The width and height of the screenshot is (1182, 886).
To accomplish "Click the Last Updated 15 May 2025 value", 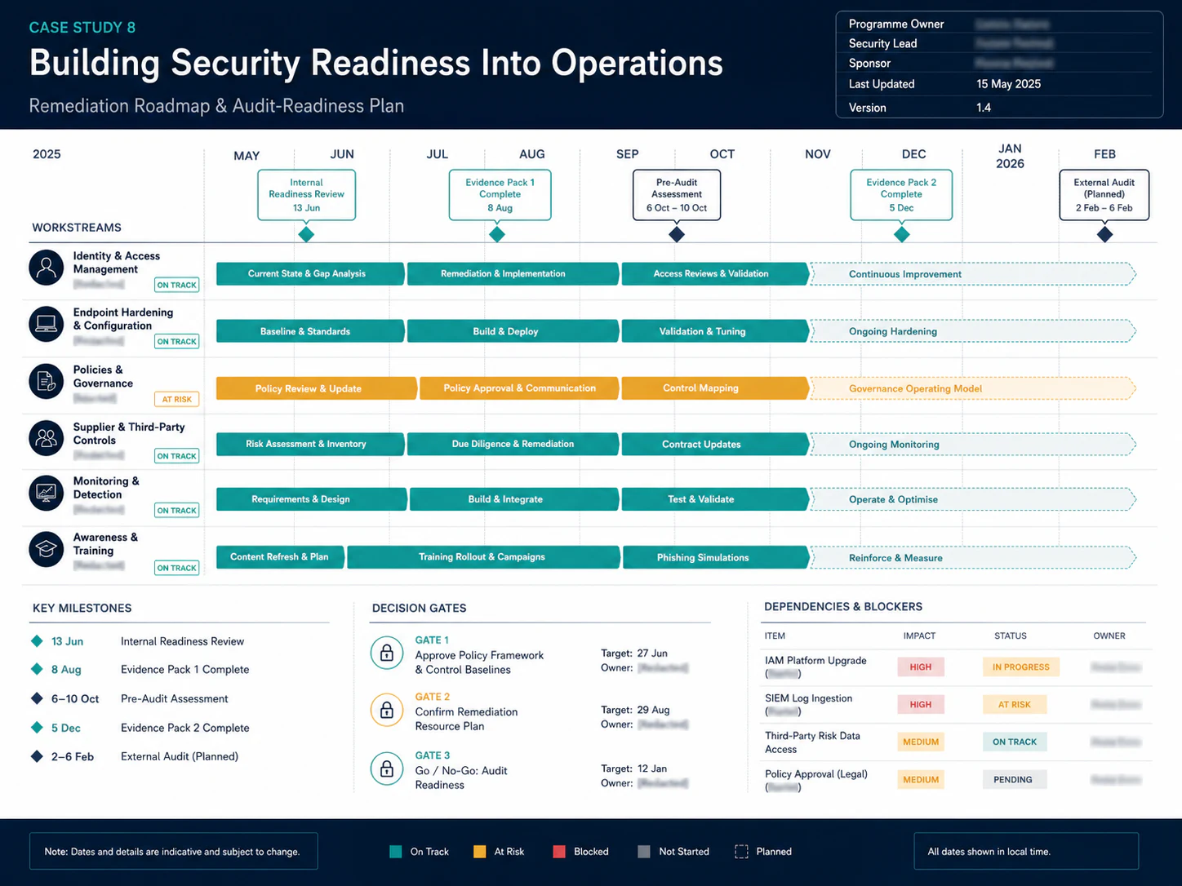I will click(1009, 84).
